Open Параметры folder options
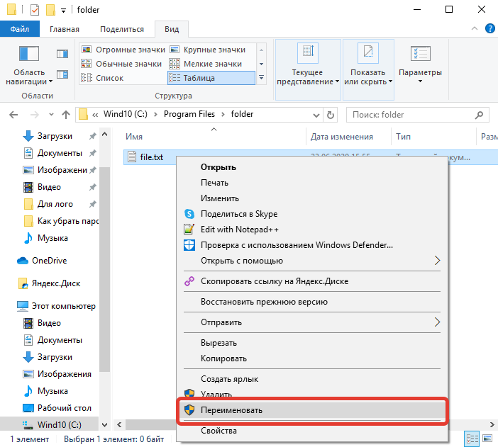This screenshot has height=447, width=498. (x=420, y=64)
